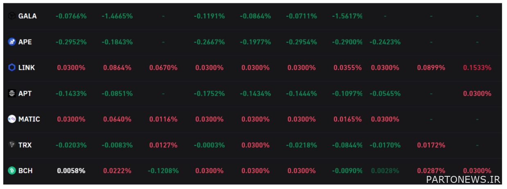This screenshot has width=507, height=189.
Task: Click the TRX coin icon
Action: tap(12, 145)
